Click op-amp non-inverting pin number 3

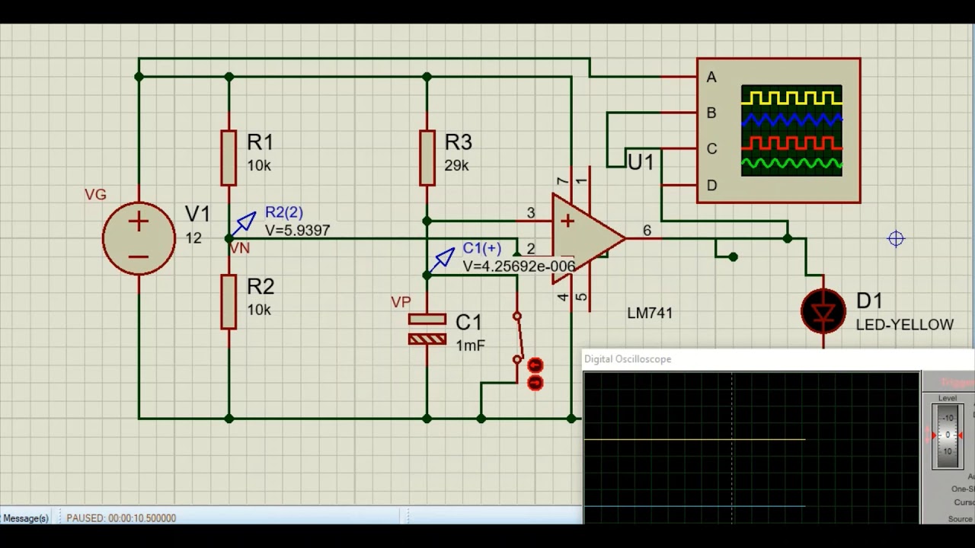coord(531,213)
